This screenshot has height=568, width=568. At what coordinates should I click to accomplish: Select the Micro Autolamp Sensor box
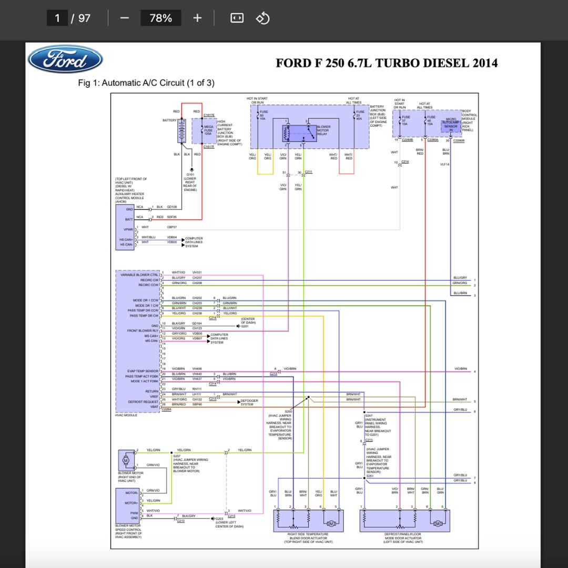pyautogui.click(x=451, y=124)
